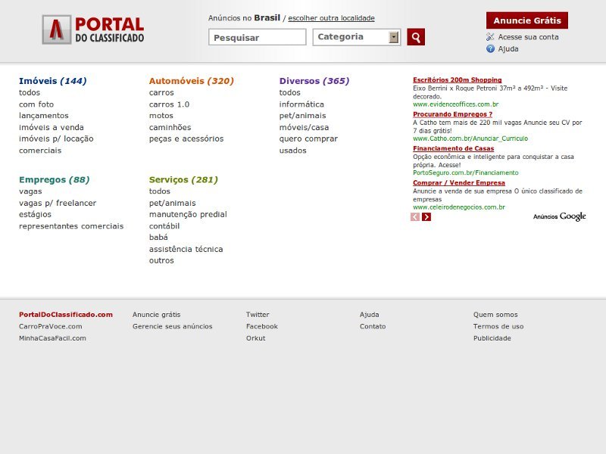Open MinhaCasaFacil.com footer link
The image size is (606, 454).
52,338
